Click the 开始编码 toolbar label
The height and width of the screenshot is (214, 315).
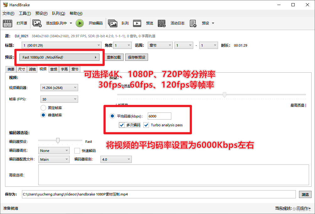96,23
